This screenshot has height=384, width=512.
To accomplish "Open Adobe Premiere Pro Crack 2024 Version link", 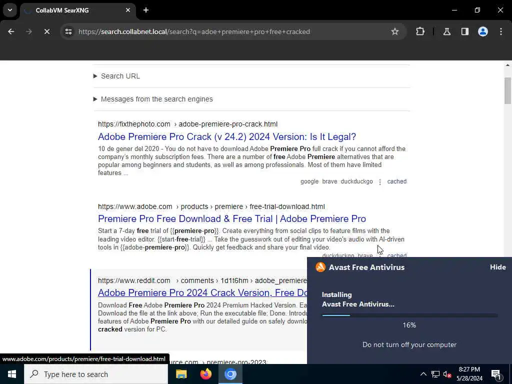I will [x=227, y=136].
